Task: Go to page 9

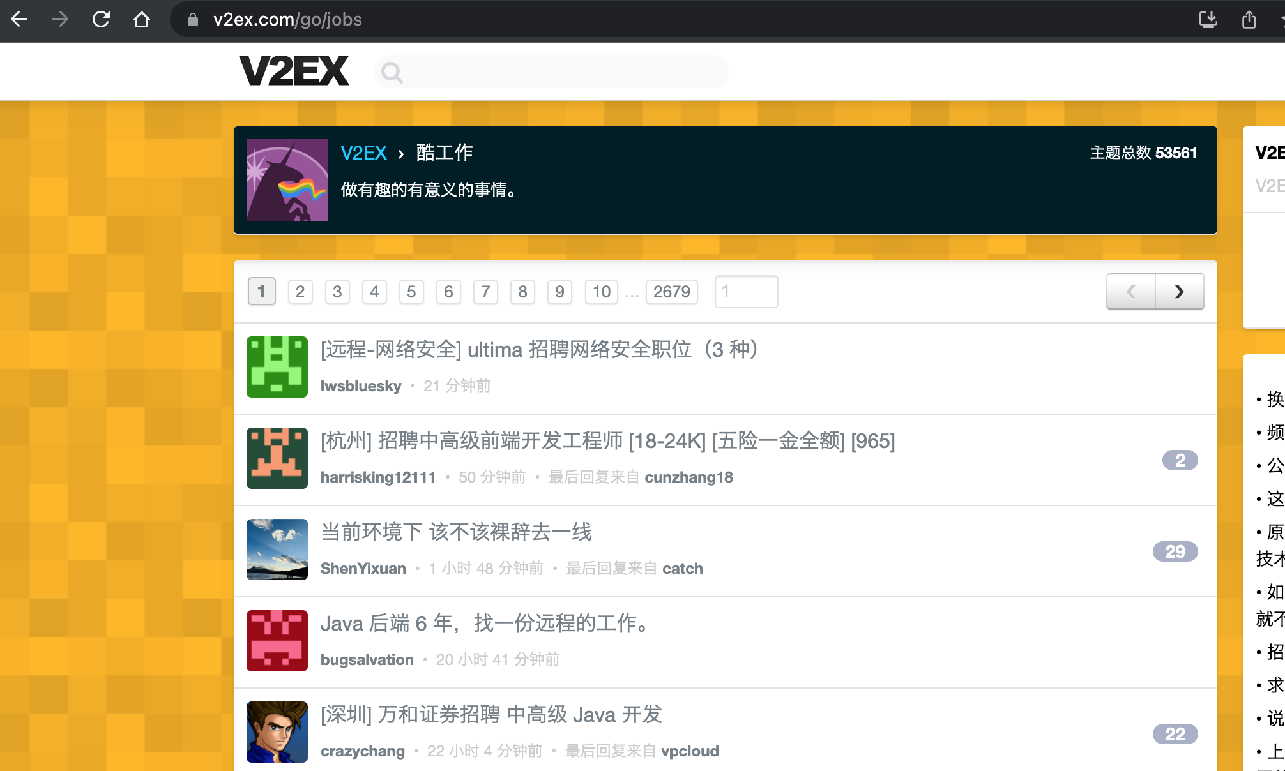Action: pyautogui.click(x=559, y=292)
